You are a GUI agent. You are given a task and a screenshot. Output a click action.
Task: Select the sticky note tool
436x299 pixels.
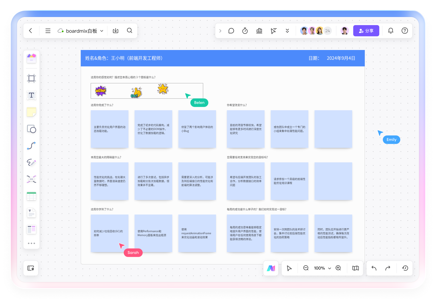point(31,112)
